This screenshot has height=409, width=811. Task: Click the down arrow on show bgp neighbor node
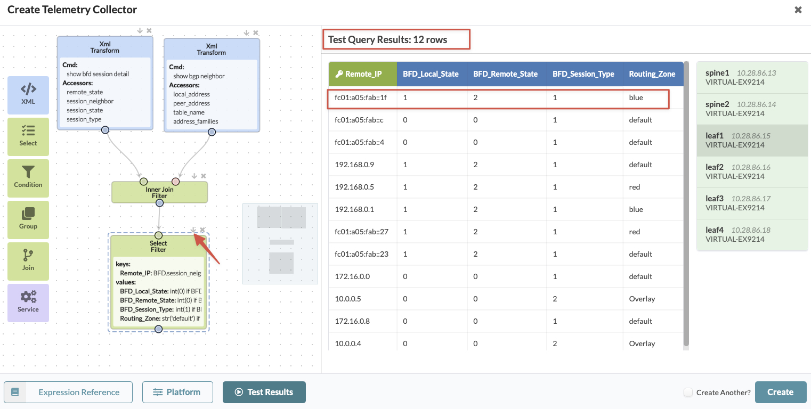(247, 33)
